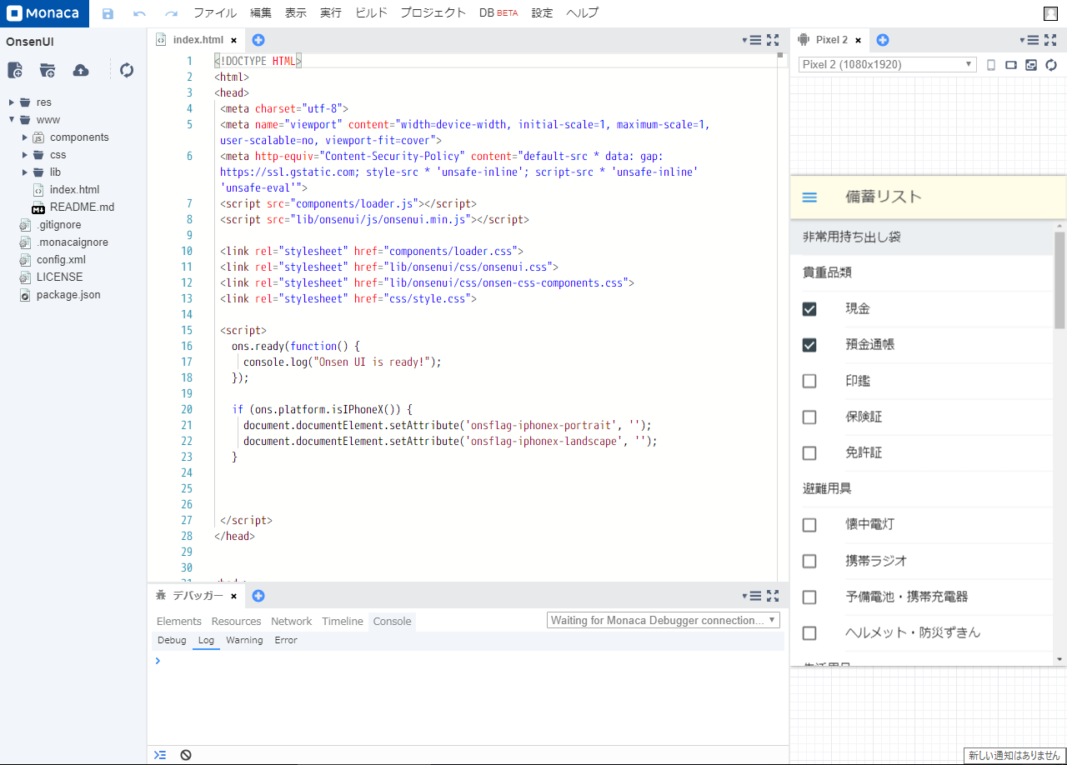Switch preview to portrait orientation
1067x765 pixels.
coord(991,65)
